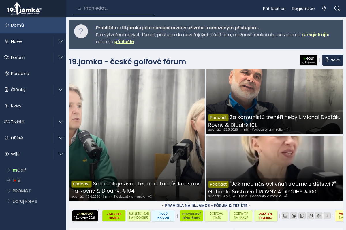Open the 19.jamka logo home link

coord(25,9)
